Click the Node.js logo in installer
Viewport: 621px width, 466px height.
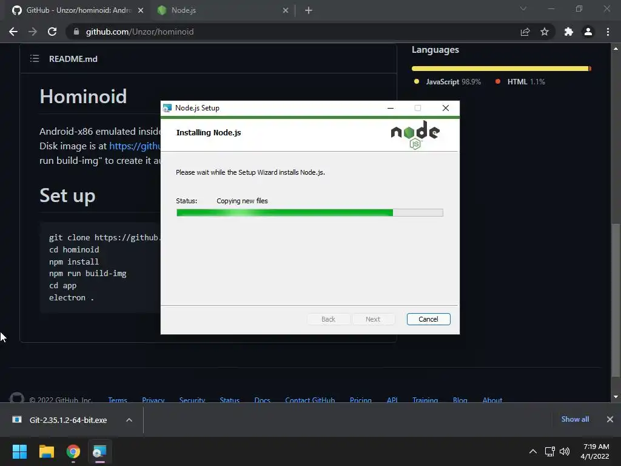coord(415,135)
